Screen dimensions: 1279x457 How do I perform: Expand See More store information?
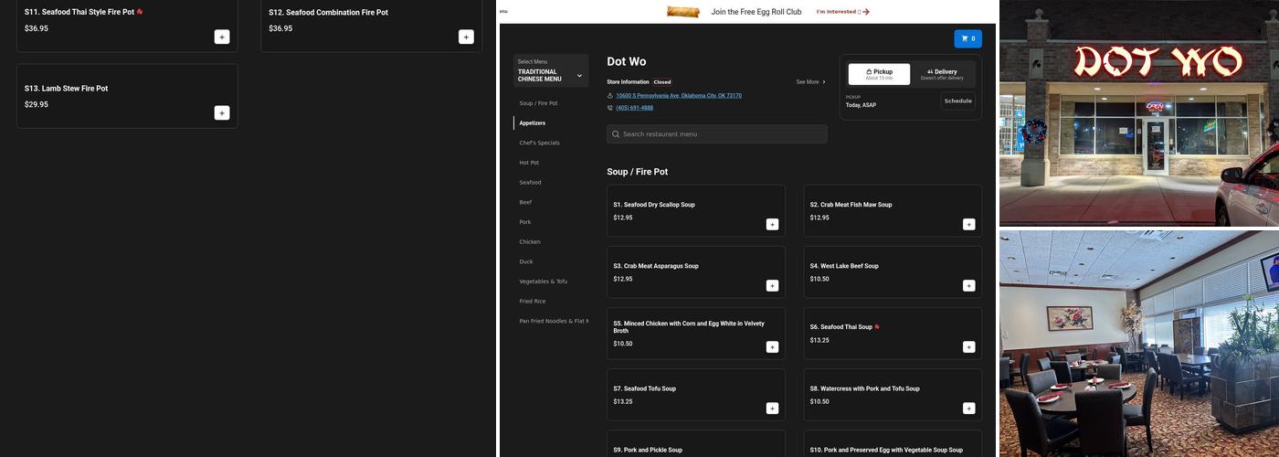coord(810,82)
